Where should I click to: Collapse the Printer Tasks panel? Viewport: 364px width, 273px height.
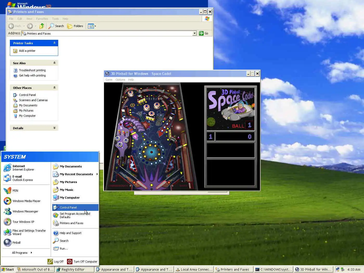54,43
